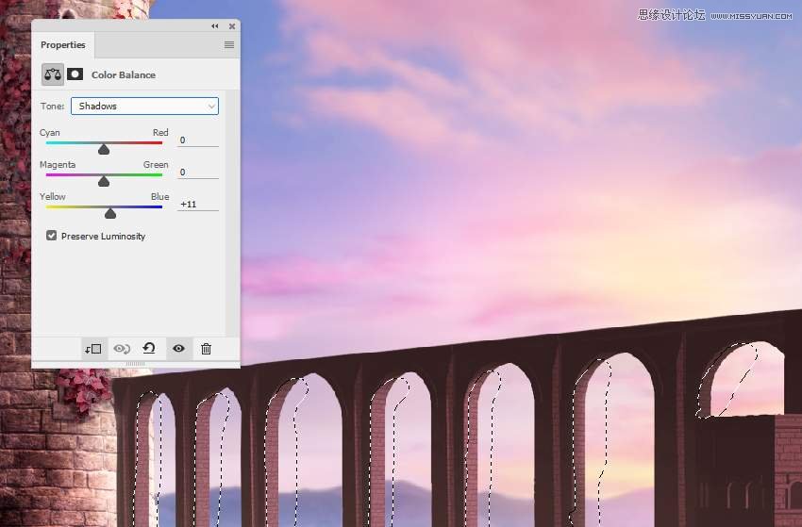Image resolution: width=802 pixels, height=527 pixels.
Task: Click the Tone dropdown arrow chevron
Action: point(211,107)
